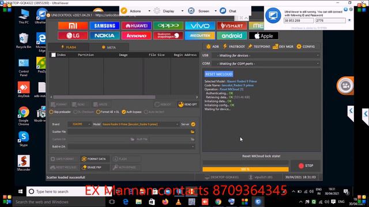
Task: Select the Nokia brand logo
Action: [104, 36]
